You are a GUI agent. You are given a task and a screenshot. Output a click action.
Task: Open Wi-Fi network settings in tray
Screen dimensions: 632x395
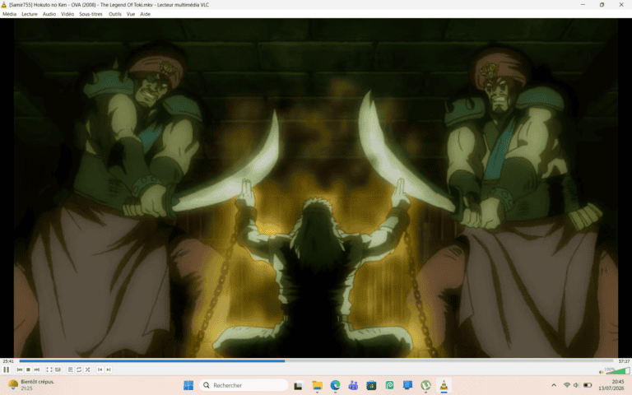pos(567,385)
